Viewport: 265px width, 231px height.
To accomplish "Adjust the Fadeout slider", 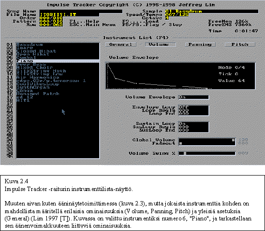I will tap(207, 143).
